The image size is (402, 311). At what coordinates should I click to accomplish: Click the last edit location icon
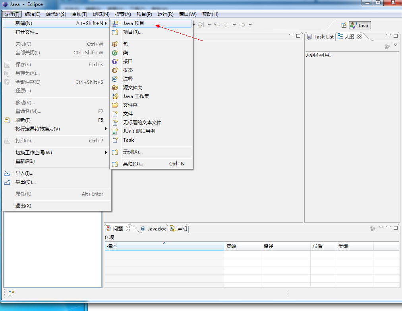point(217,25)
